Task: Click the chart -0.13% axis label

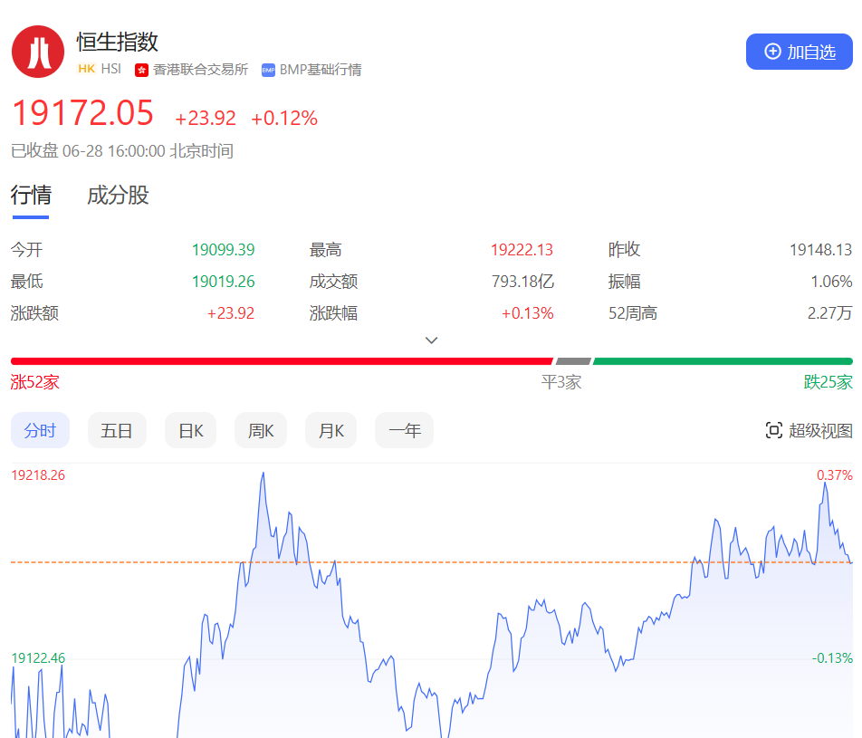Action: (x=832, y=657)
